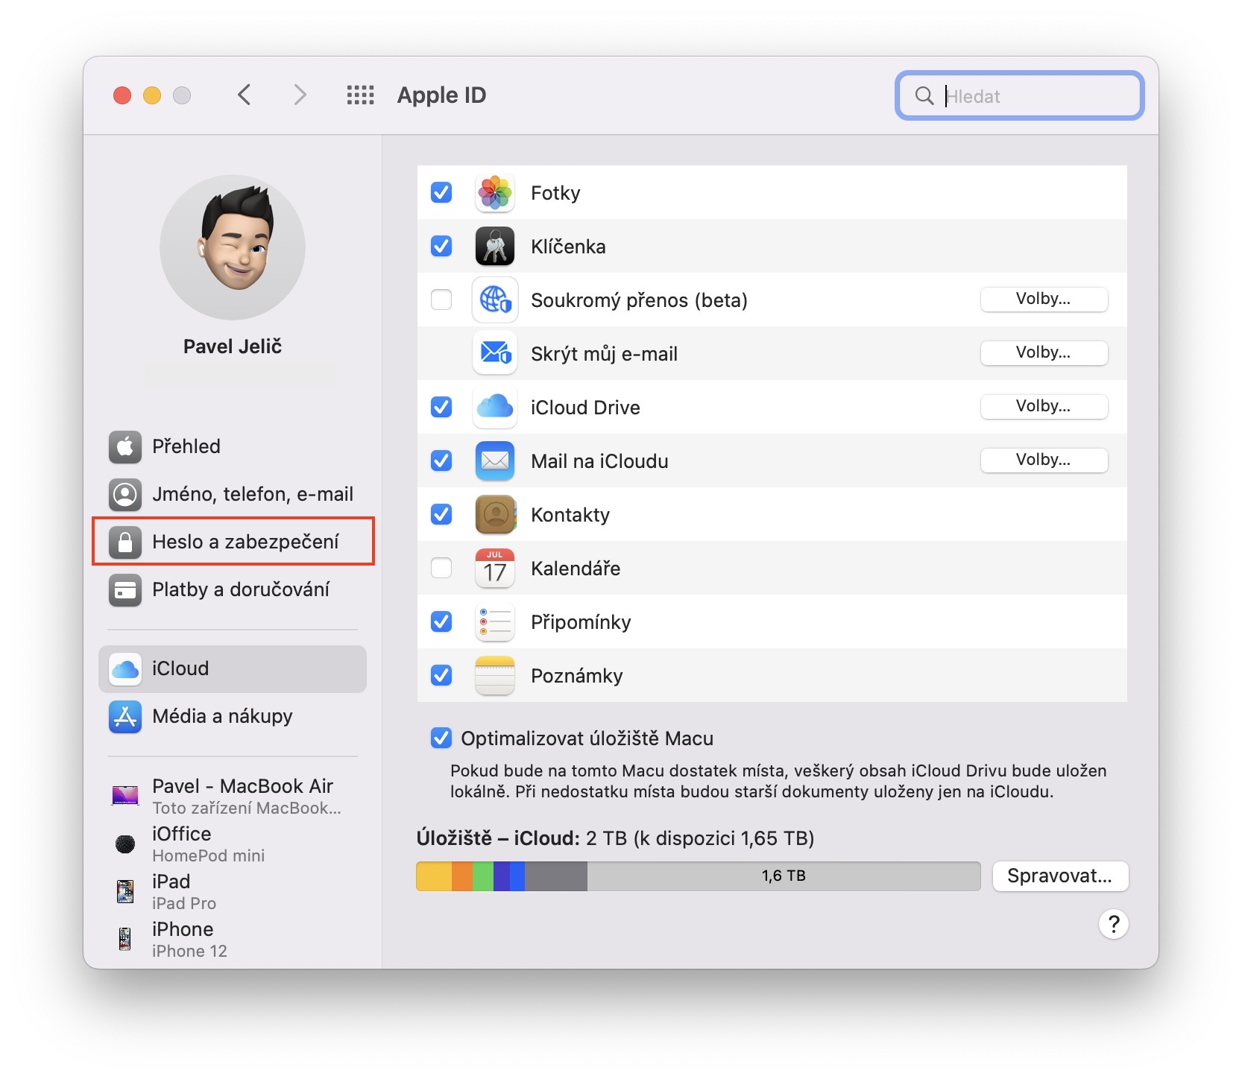Screen dimensions: 1242x1079
Task: Click the lock icon for Heslo a zabezpečení
Action: click(125, 542)
